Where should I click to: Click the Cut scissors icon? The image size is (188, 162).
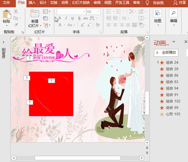pos(16,11)
